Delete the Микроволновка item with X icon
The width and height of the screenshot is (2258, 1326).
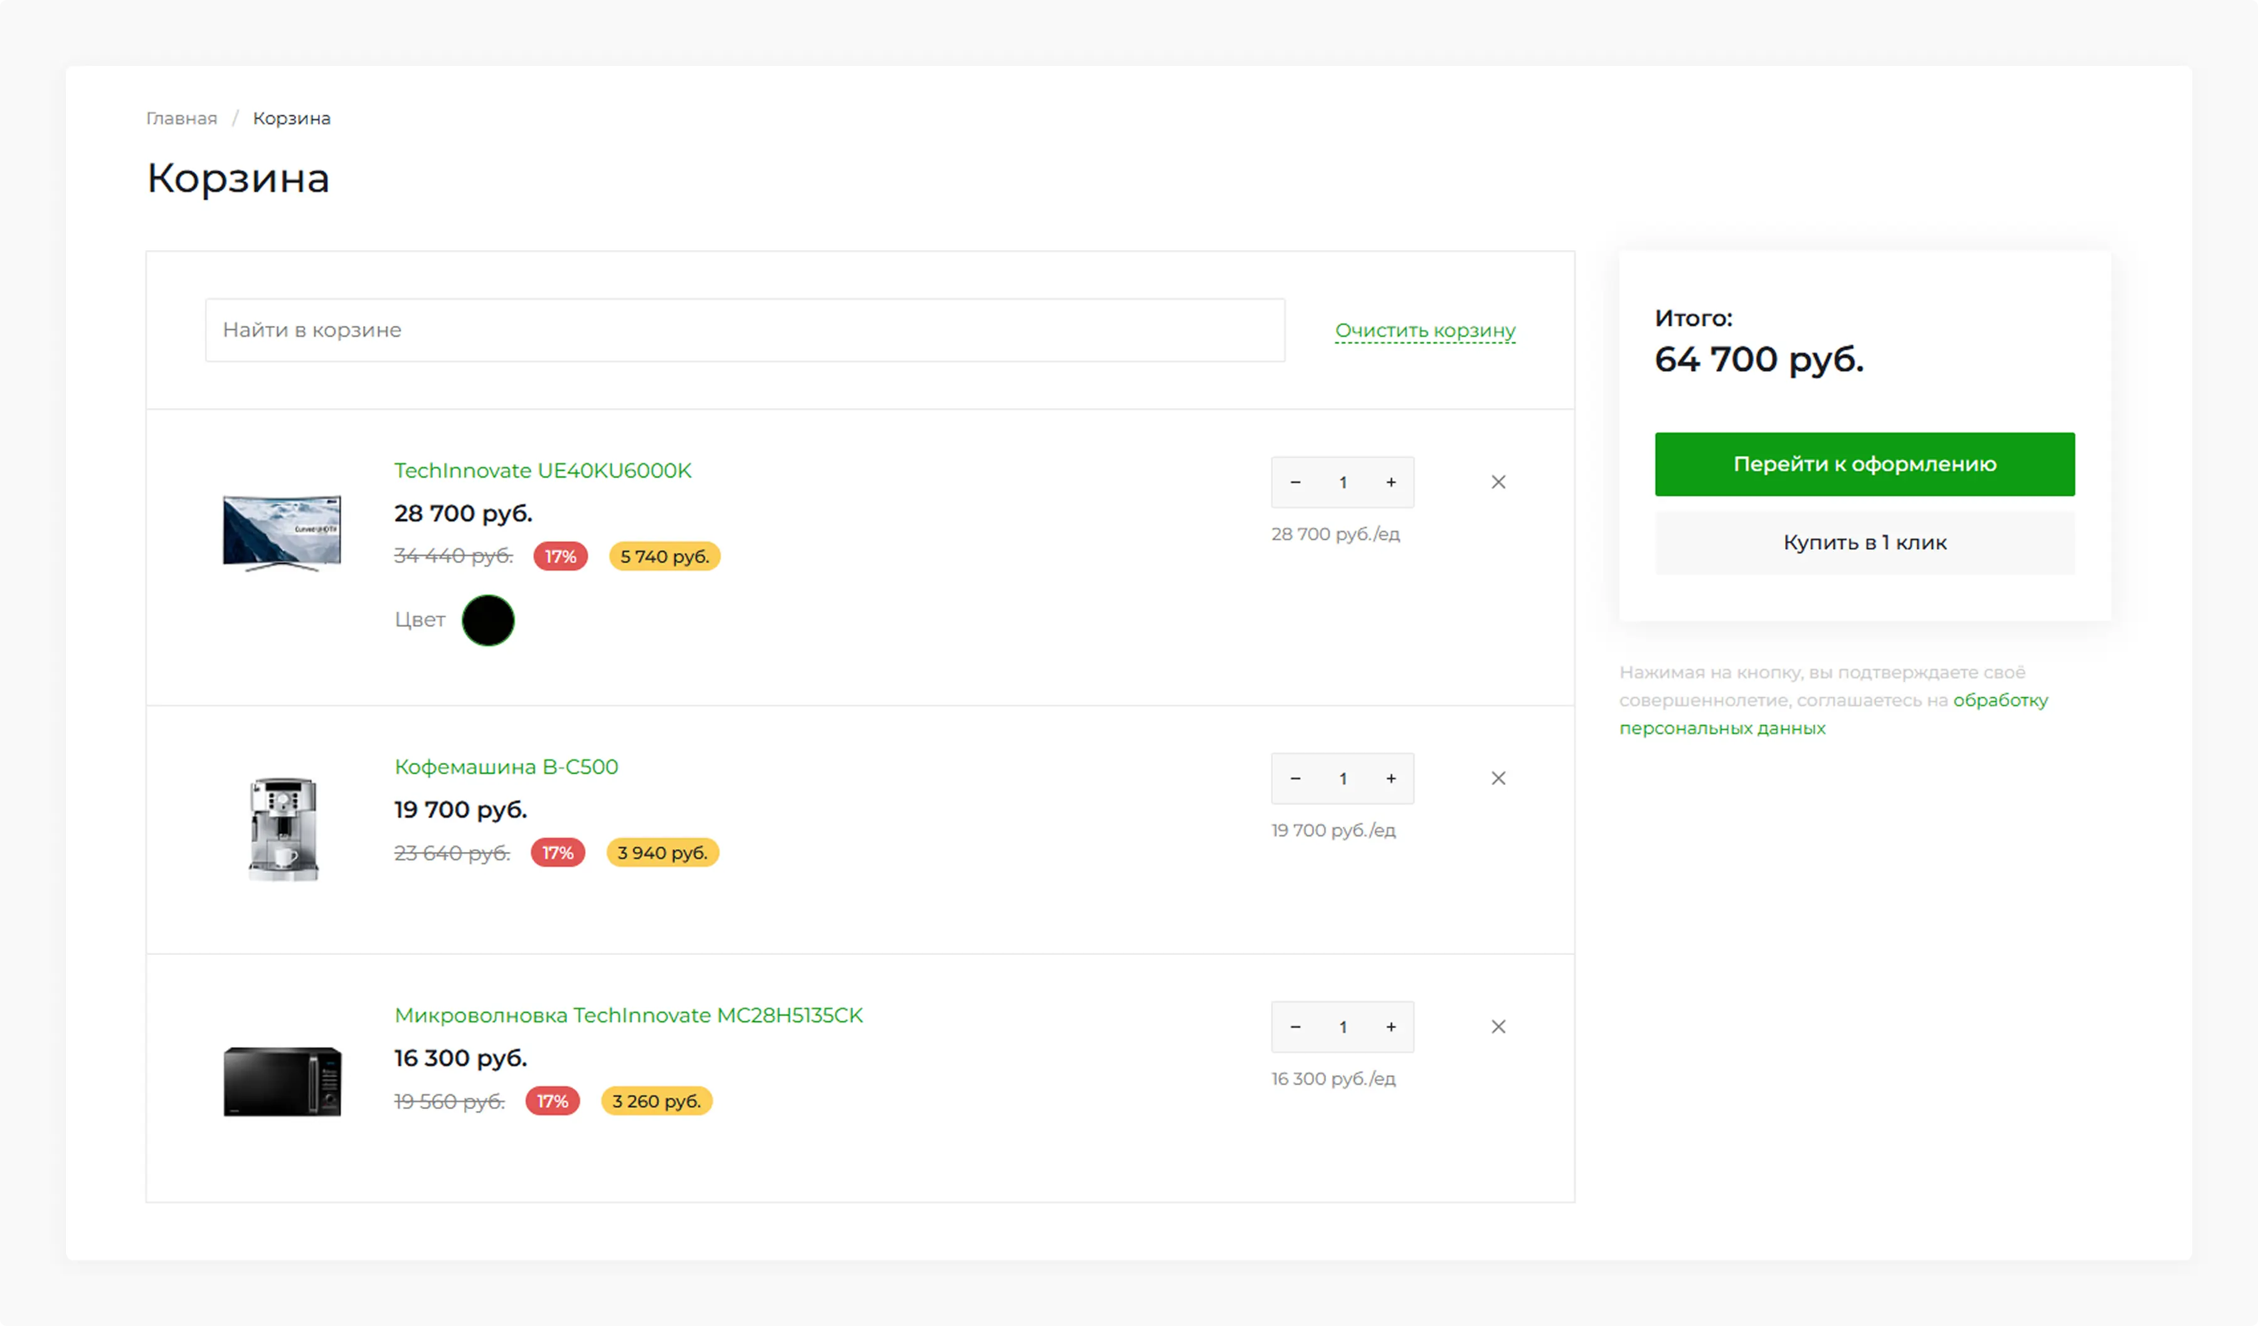click(1498, 1027)
